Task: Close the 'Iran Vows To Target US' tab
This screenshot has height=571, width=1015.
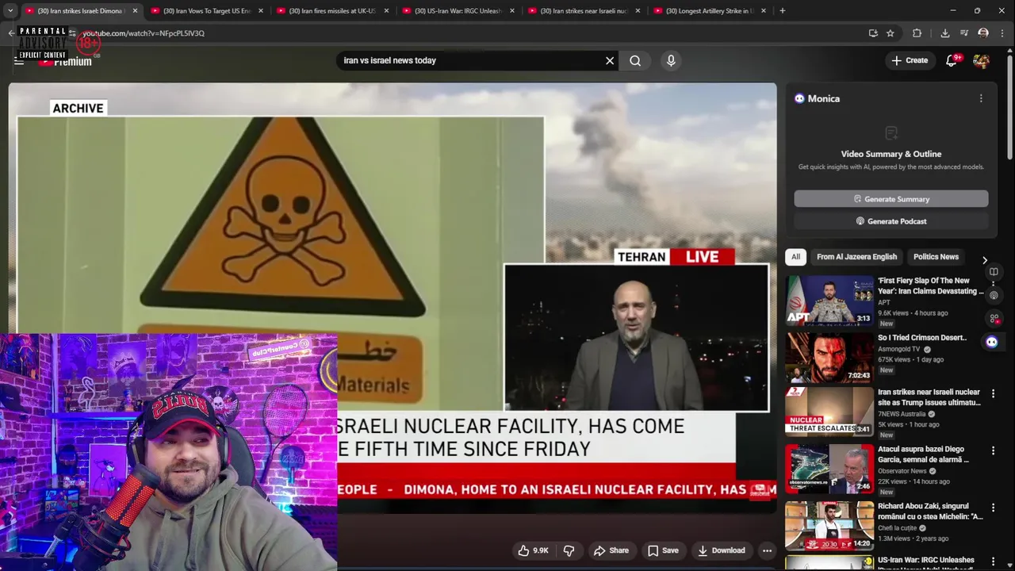Action: [260, 11]
